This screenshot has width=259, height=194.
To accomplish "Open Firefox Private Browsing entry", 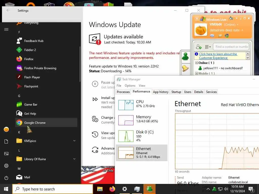I will click(x=46, y=68).
